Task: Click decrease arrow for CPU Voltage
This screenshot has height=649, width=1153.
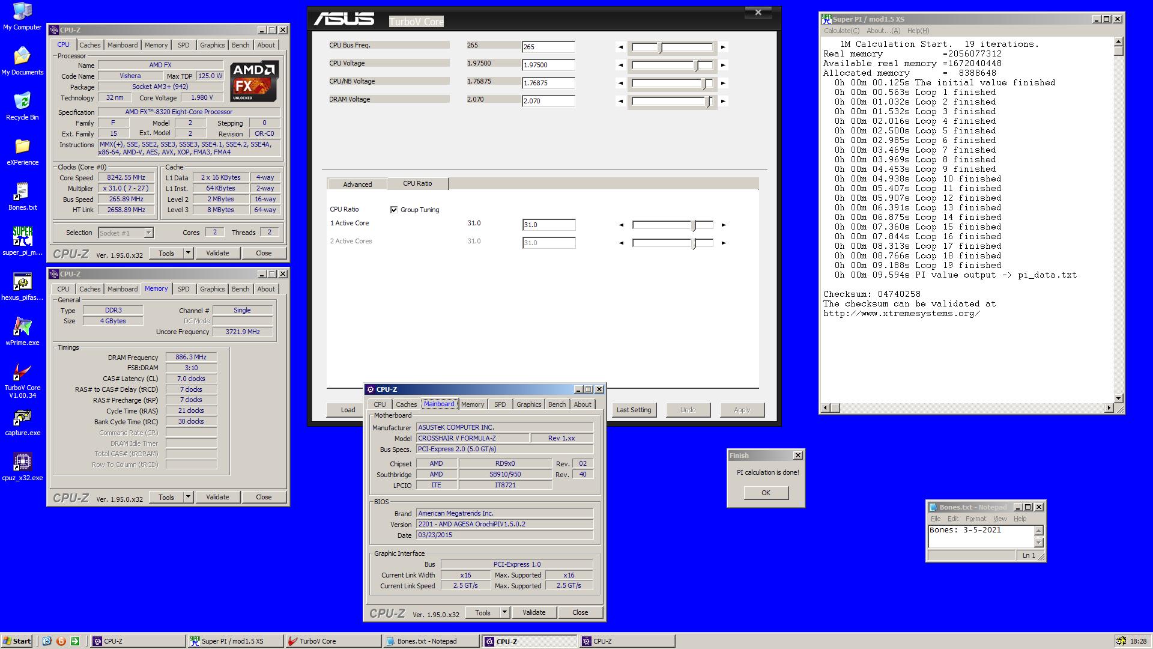Action: click(621, 65)
